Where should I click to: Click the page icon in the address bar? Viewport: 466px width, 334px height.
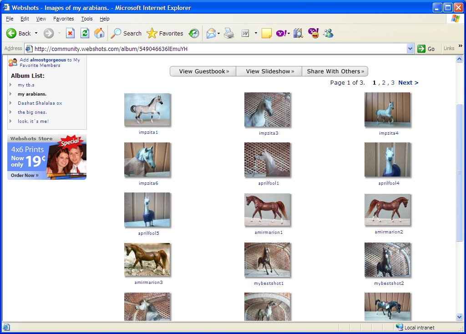pos(29,49)
